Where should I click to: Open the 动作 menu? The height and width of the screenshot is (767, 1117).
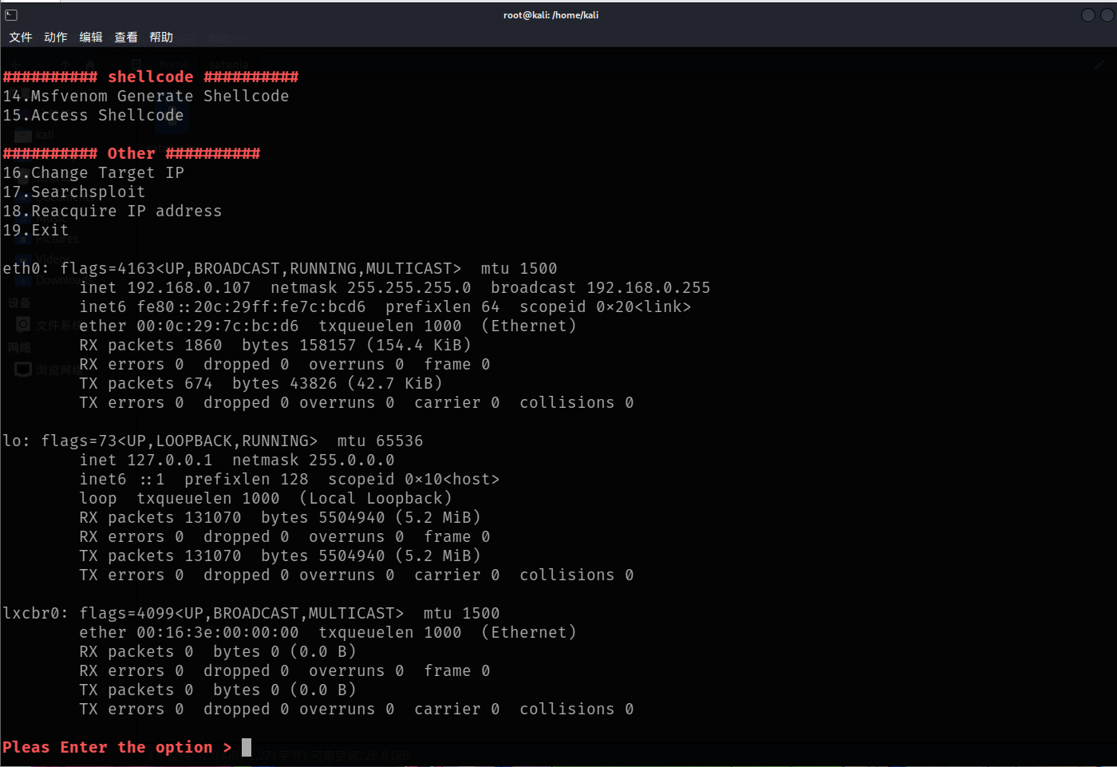[56, 38]
